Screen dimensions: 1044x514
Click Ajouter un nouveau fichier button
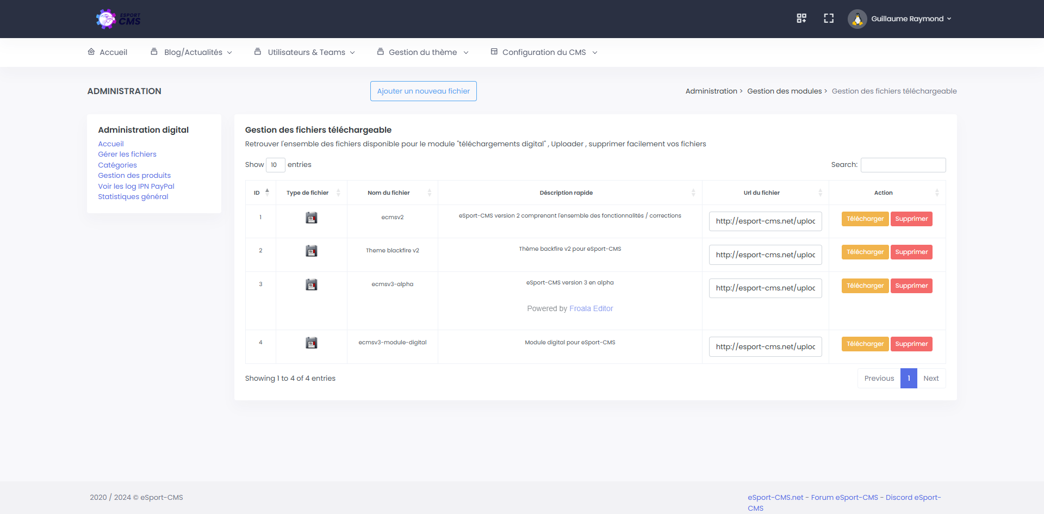tap(424, 91)
